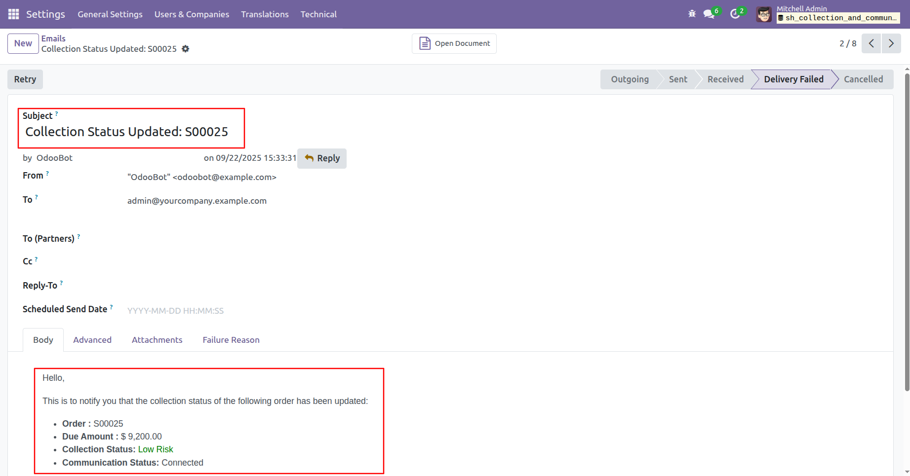Screen dimensions: 910x476
Task: Click the sentence starting 'This is to notify you'
Action: [x=205, y=401]
